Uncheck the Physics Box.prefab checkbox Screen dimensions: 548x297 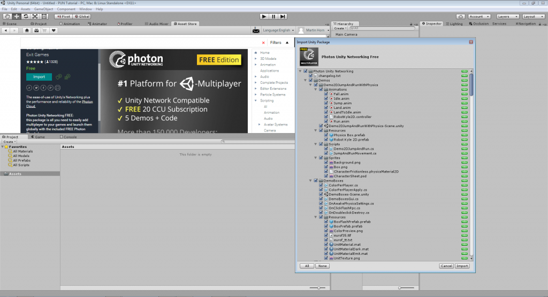click(x=326, y=135)
